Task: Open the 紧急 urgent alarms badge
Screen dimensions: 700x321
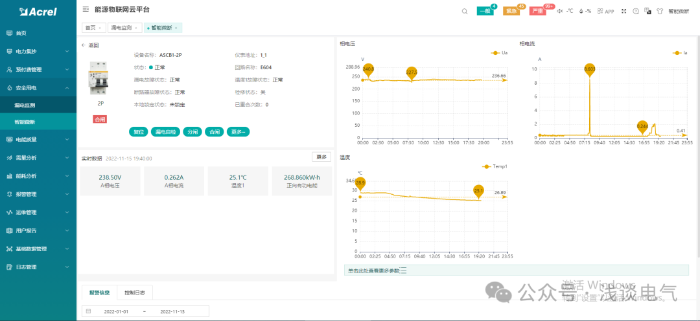Action: (511, 11)
